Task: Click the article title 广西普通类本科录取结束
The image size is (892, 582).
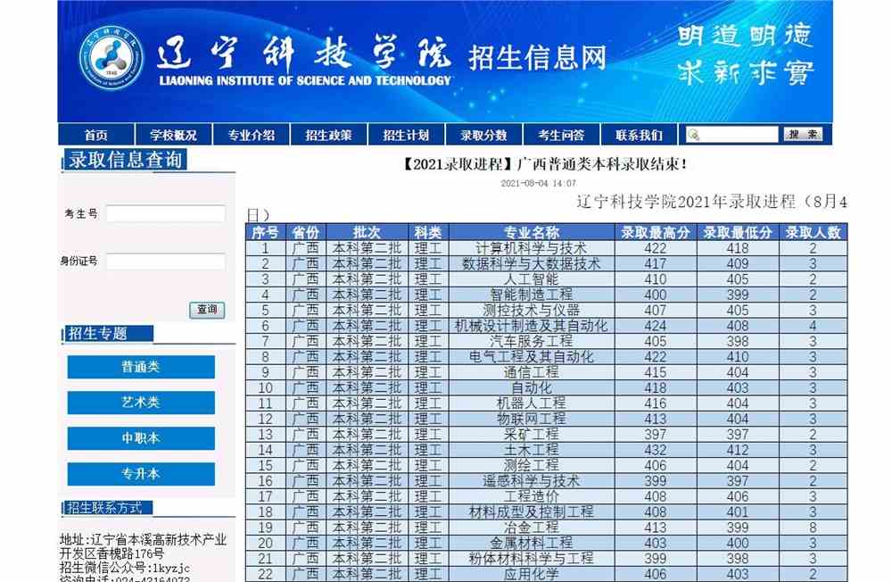Action: (545, 164)
